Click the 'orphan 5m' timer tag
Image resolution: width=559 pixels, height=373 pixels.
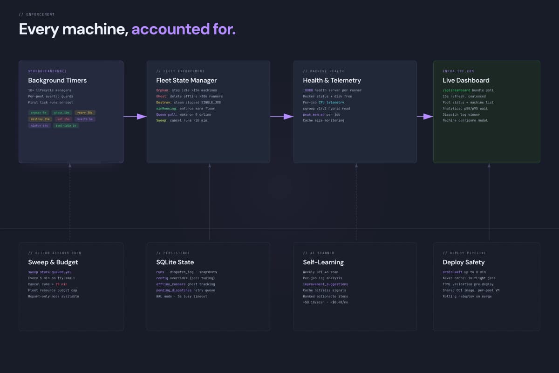[x=38, y=112]
